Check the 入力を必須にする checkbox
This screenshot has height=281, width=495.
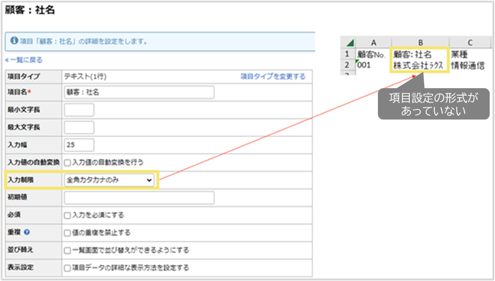point(68,216)
